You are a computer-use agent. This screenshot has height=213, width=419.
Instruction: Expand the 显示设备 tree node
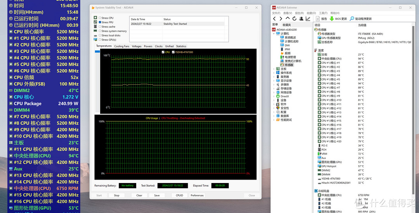tap(274, 80)
